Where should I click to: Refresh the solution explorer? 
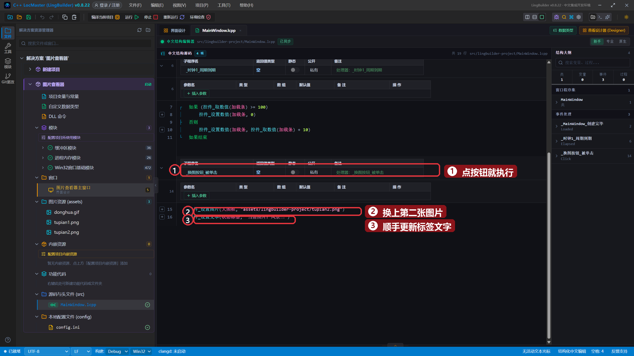click(139, 30)
